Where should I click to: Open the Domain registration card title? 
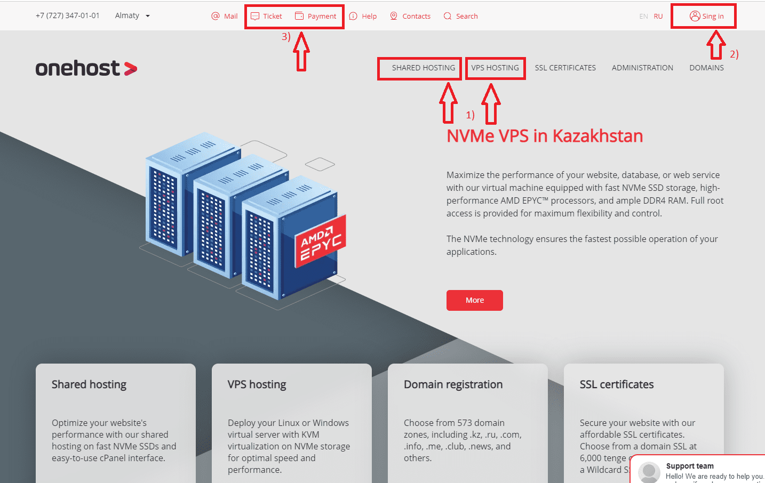click(x=453, y=384)
